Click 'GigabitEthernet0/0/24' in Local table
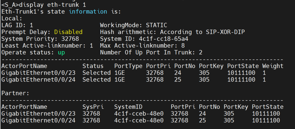Viewport: 295px width, 129px height. [39, 80]
